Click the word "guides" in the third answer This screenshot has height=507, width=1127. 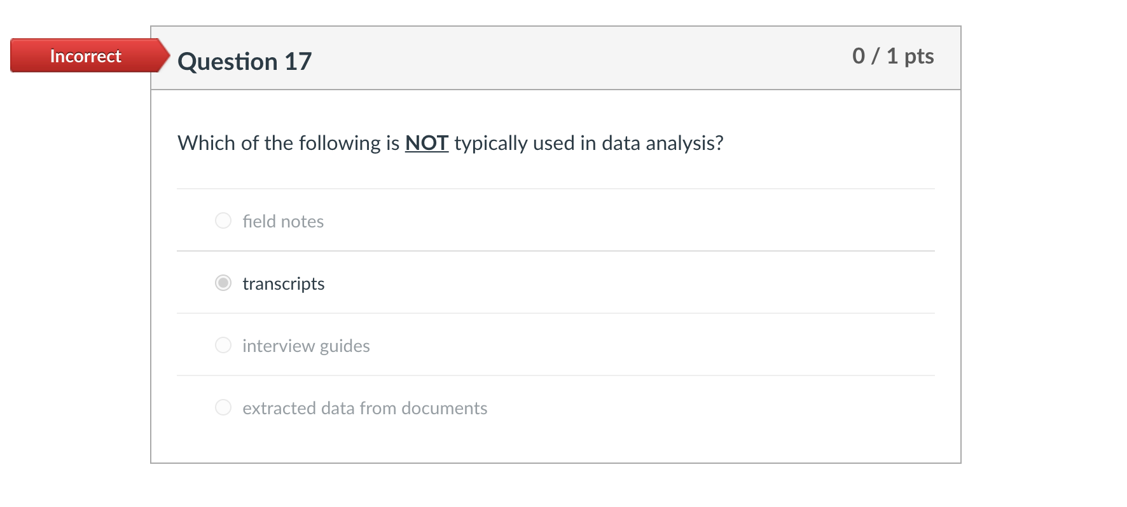[345, 346]
